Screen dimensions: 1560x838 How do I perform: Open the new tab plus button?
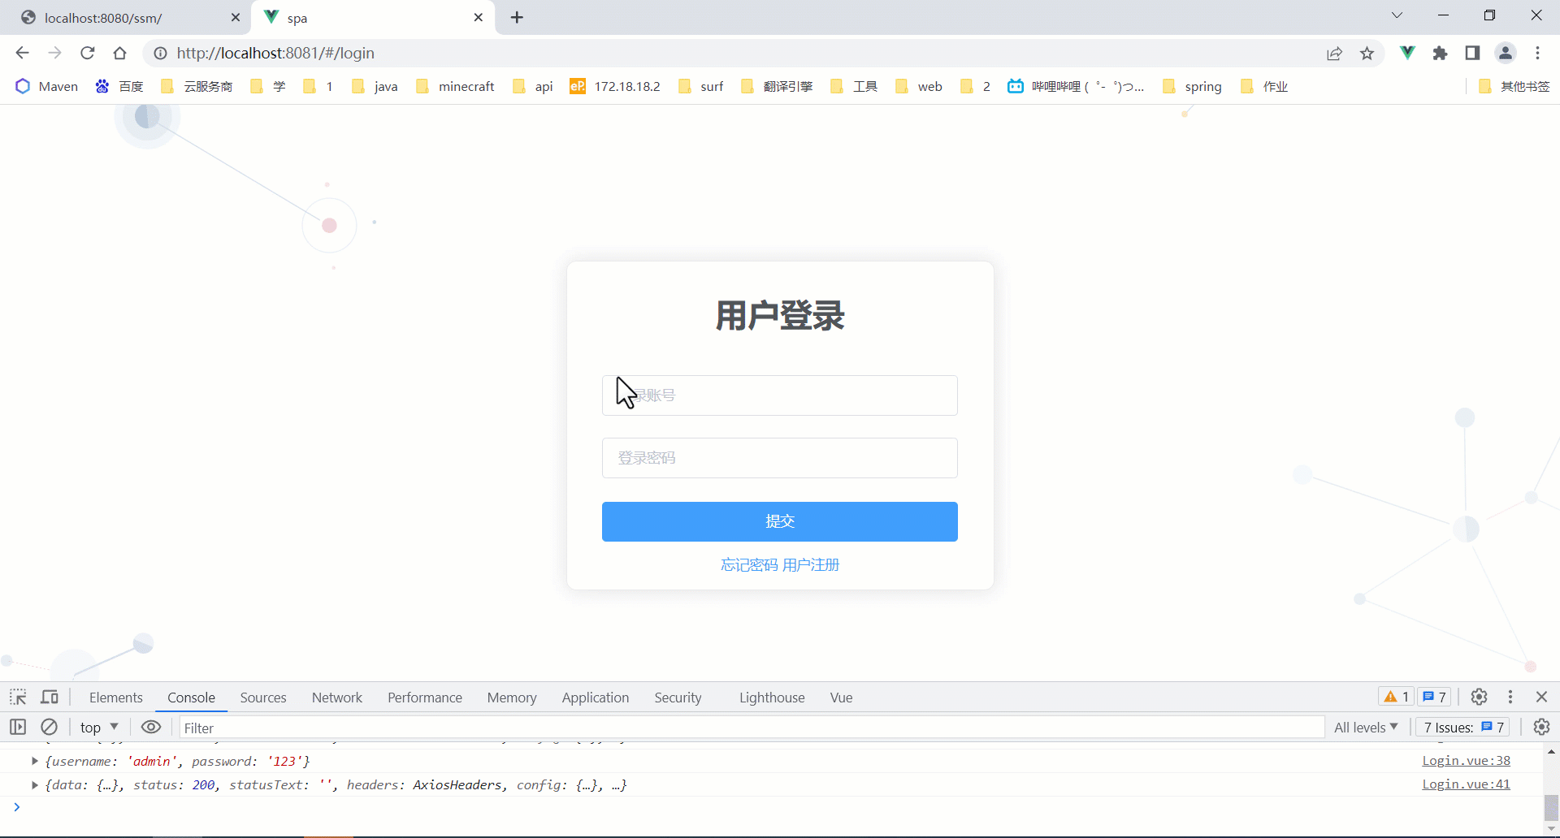(517, 17)
